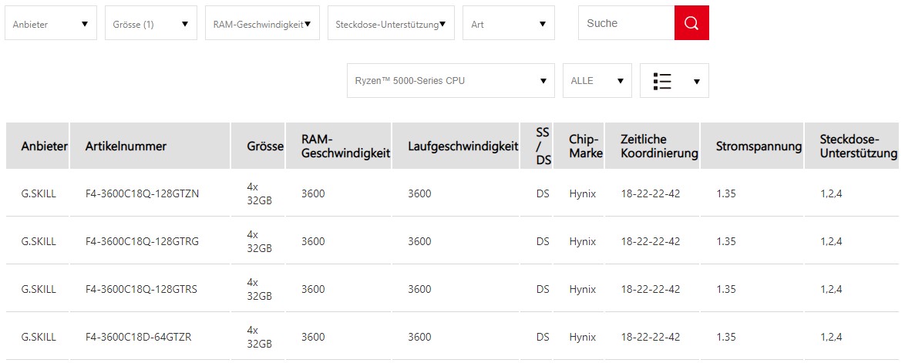The height and width of the screenshot is (363, 905).
Task: Click the Anbieter column header
Action: 44,146
